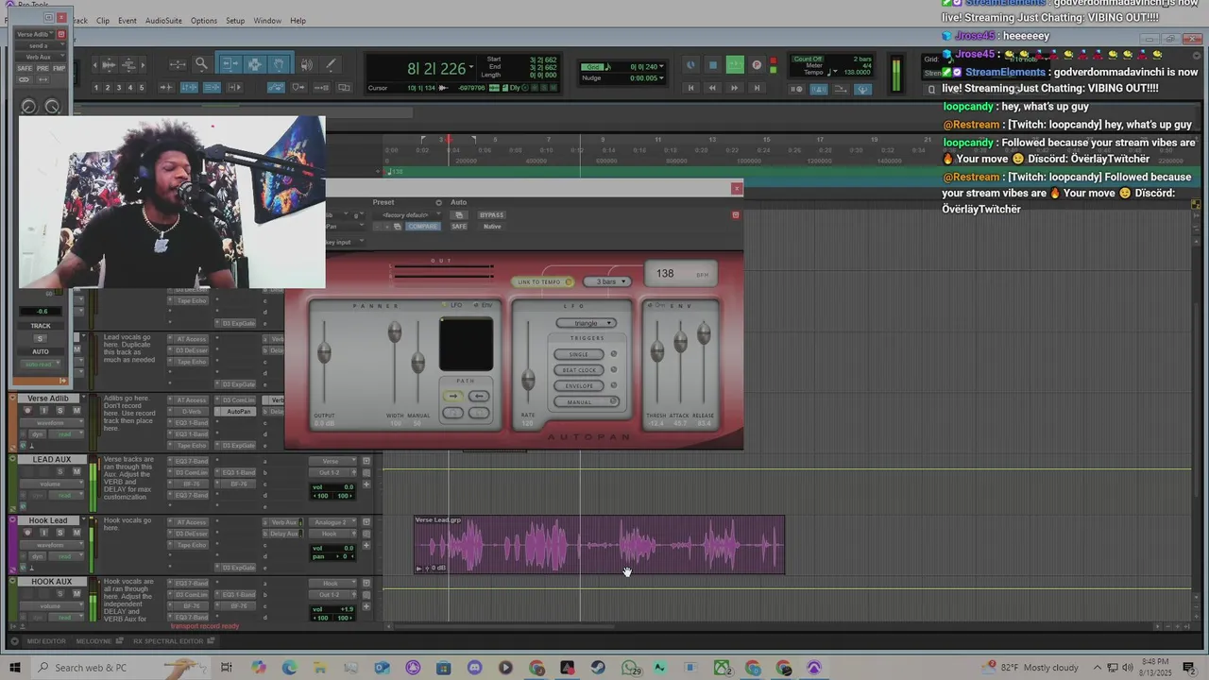Open the Options menu
This screenshot has width=1209, height=680.
point(204,21)
